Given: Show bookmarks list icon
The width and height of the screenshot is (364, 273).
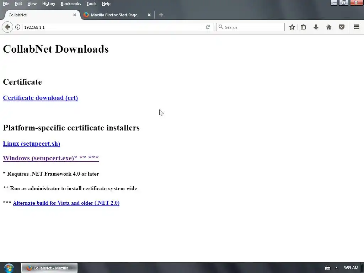Looking at the screenshot, I should click(303, 27).
